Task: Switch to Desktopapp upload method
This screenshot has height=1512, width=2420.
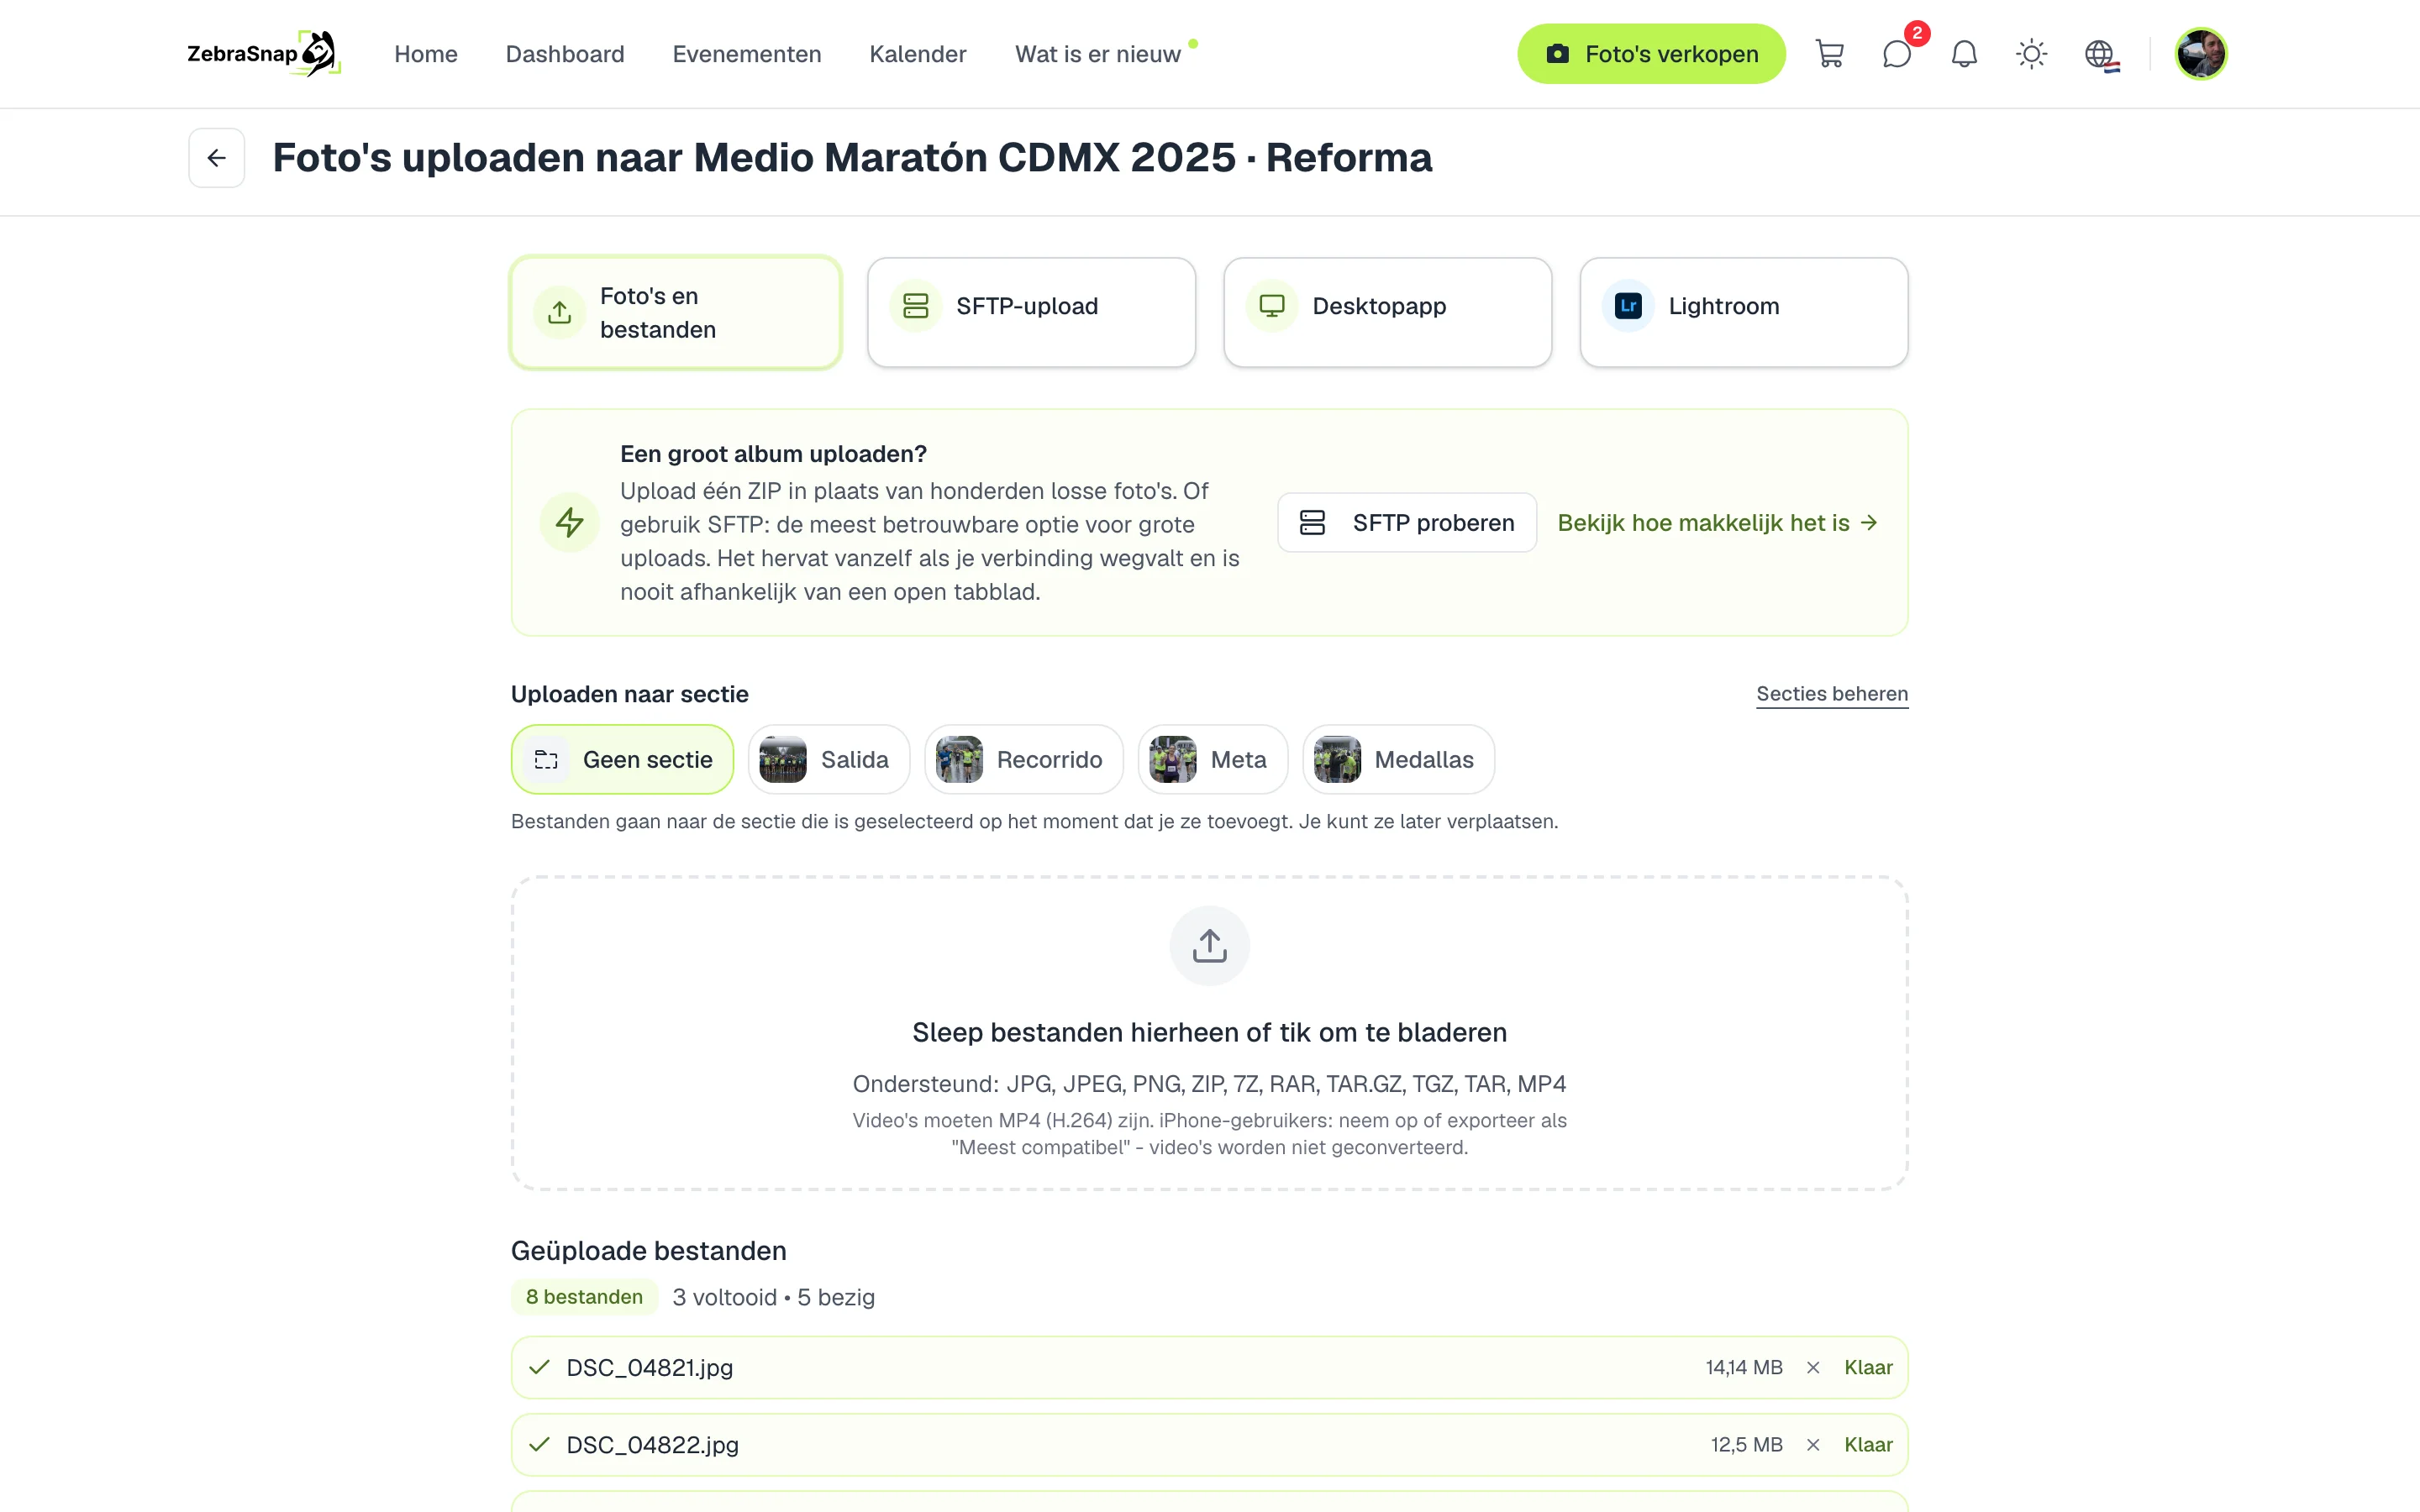Action: [1387, 313]
